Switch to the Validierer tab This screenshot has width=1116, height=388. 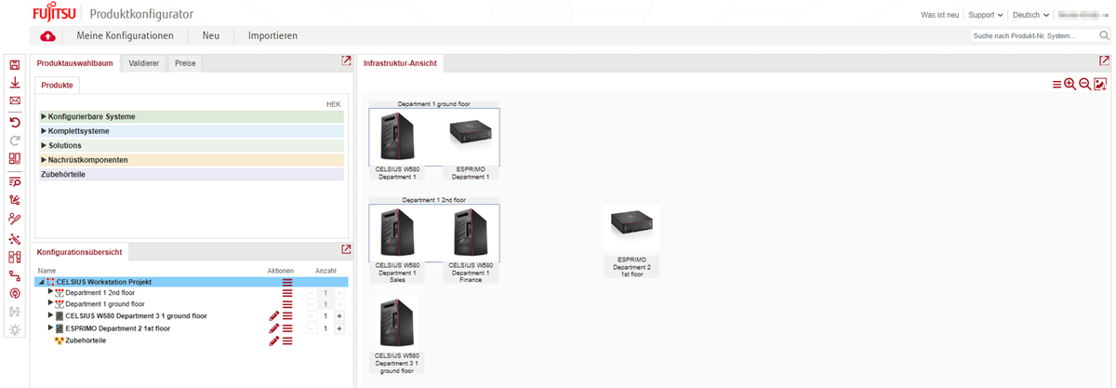click(143, 63)
